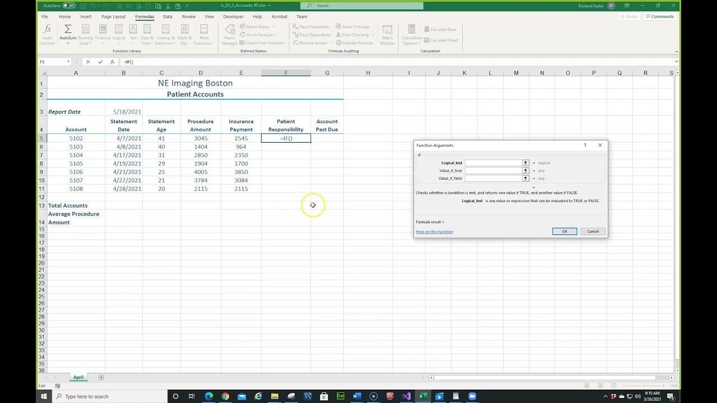Viewport: 717px width, 403px height.
Task: Click Show Formulas in the ribbon
Action: pyautogui.click(x=352, y=27)
